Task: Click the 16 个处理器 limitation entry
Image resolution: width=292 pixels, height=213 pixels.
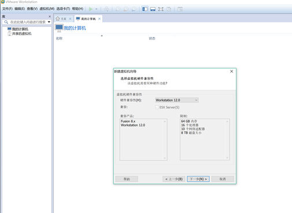Action: 190,125
